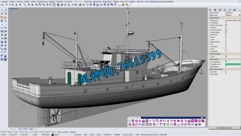This screenshot has height=136, width=241.
Task: Switch to the Front viewport tab
Action: 25,129
